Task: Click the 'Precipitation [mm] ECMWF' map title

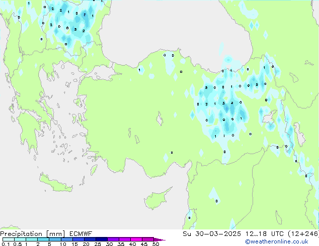Action: (x=46, y=234)
